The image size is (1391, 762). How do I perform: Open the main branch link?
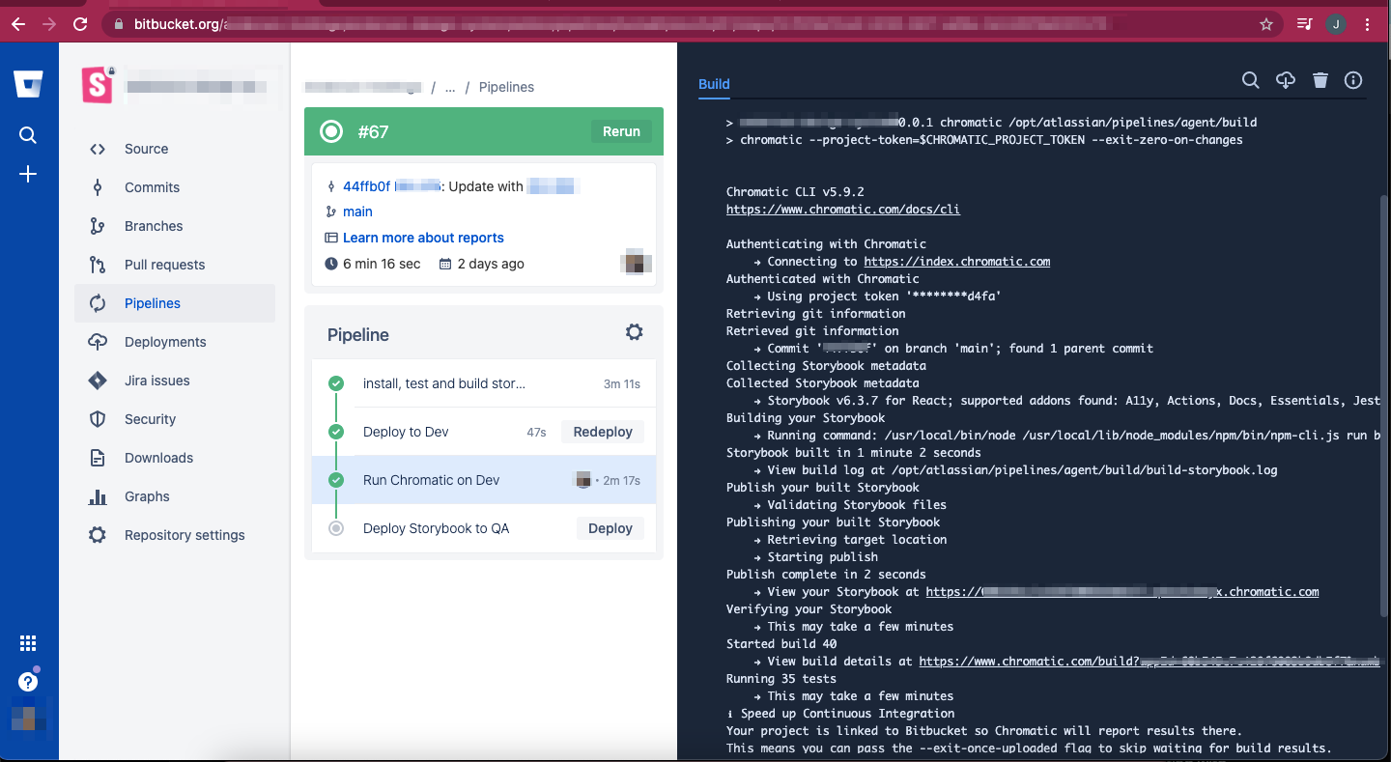click(x=357, y=212)
